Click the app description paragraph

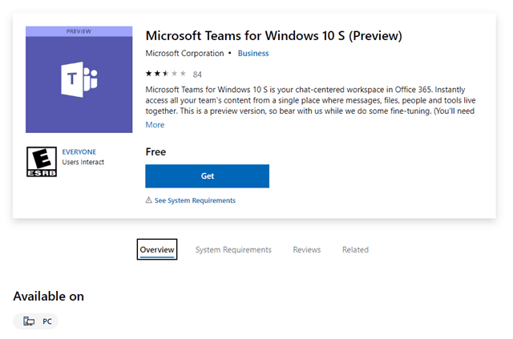pyautogui.click(x=310, y=100)
